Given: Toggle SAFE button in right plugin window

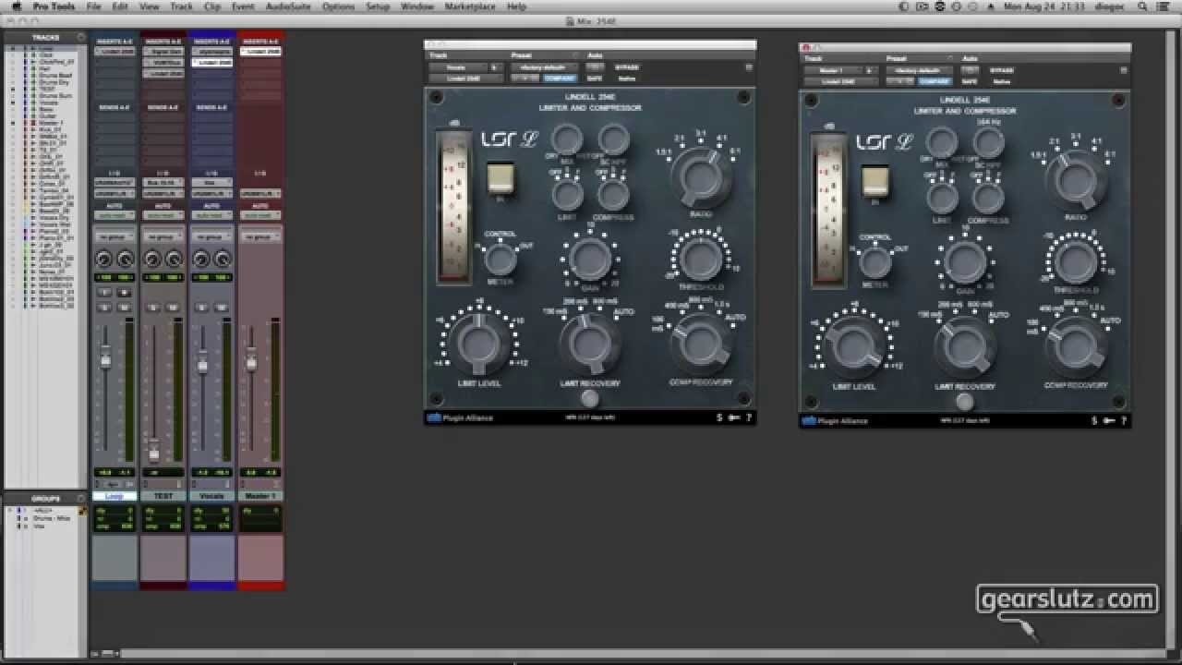Looking at the screenshot, I should (x=971, y=81).
